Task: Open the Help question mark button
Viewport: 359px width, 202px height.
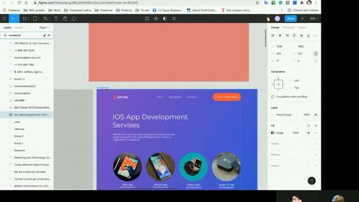Action: pos(311,181)
